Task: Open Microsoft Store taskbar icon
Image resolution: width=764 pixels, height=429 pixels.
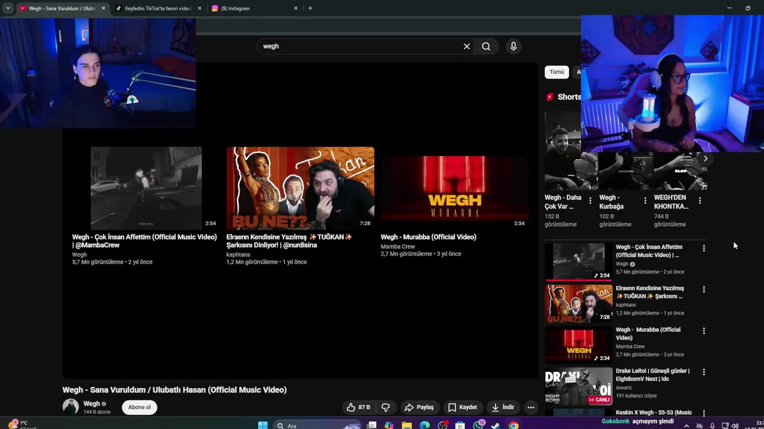Action: [460, 425]
